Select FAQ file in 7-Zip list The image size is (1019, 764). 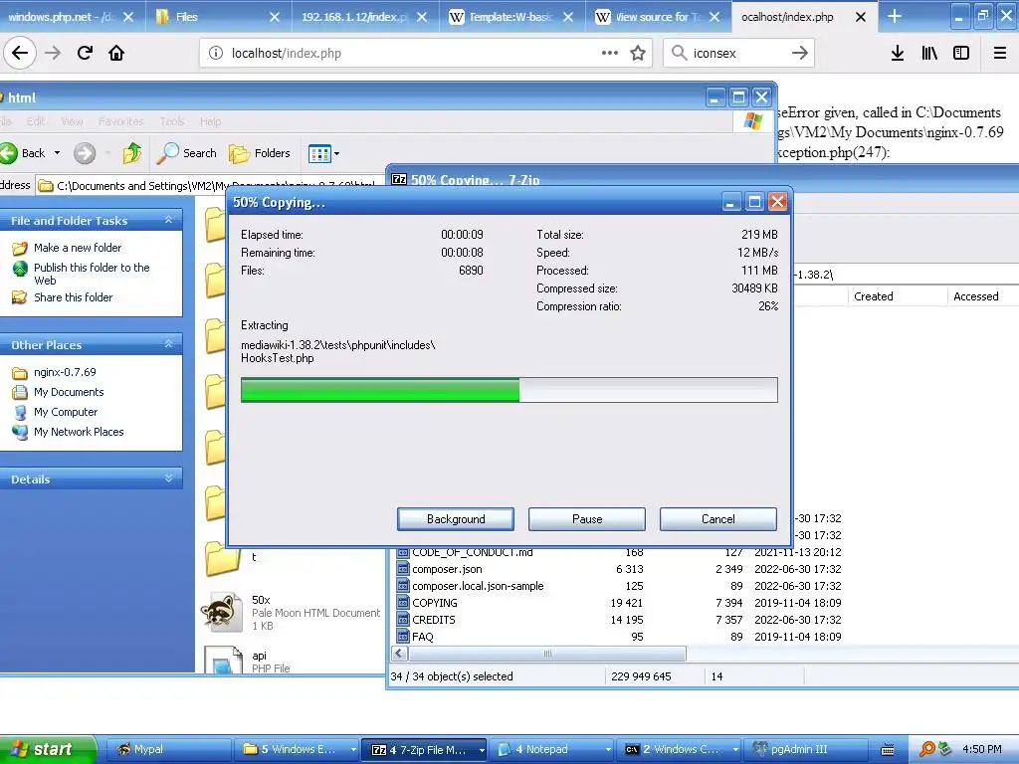[x=422, y=637]
